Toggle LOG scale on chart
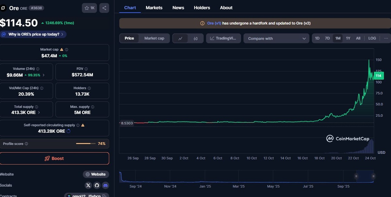This screenshot has width=391, height=197. 372,38
